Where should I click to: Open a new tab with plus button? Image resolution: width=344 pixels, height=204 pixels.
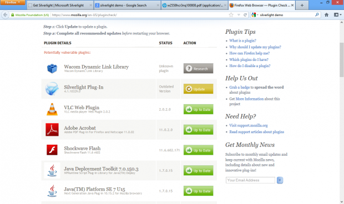point(302,5)
